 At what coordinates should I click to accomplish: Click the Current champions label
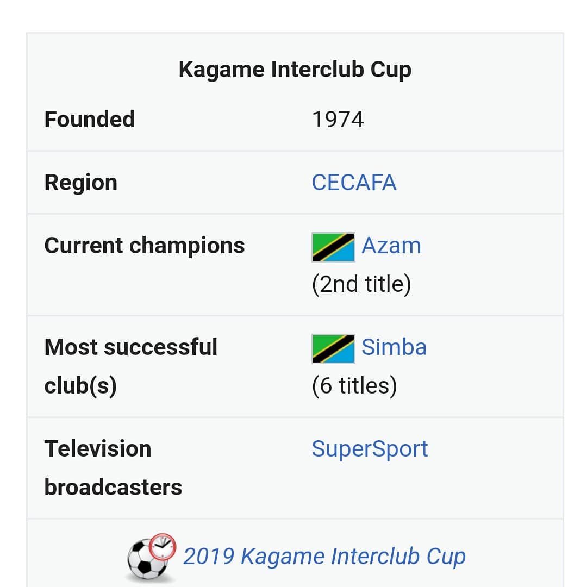click(x=145, y=246)
